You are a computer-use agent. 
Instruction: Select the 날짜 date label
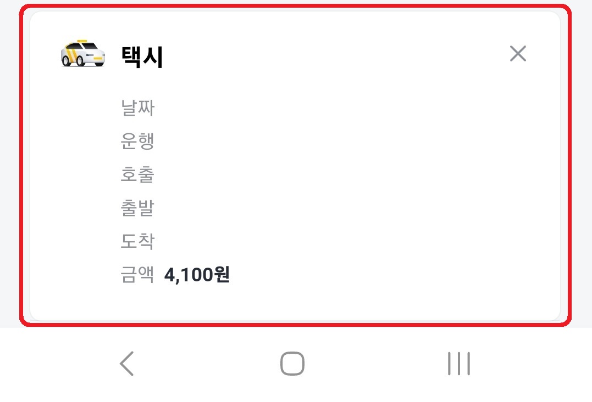coord(137,108)
